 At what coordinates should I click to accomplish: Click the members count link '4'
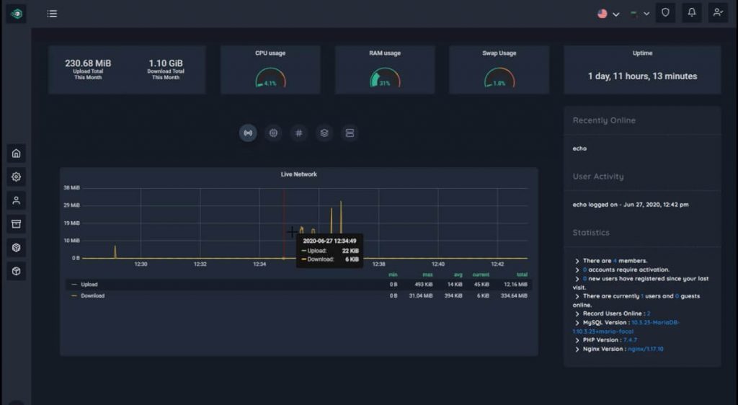615,261
